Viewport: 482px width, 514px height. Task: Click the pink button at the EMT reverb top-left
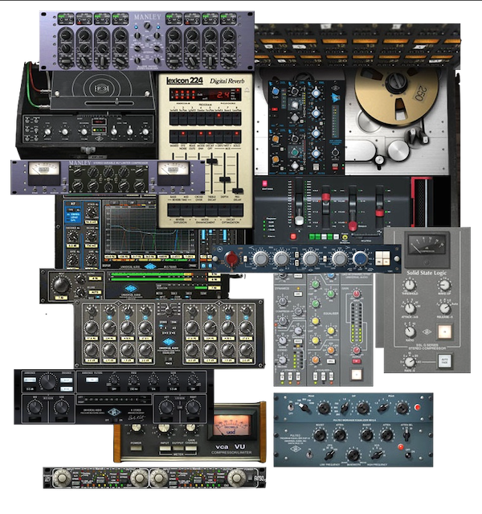(x=264, y=183)
